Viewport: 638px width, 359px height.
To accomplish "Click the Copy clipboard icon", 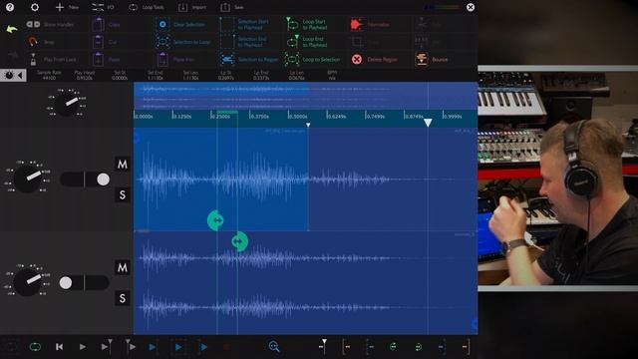I will coord(98,24).
